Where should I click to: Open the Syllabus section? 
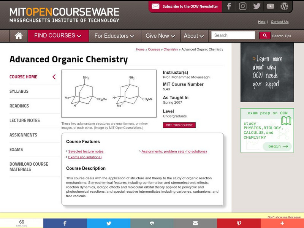point(19,91)
